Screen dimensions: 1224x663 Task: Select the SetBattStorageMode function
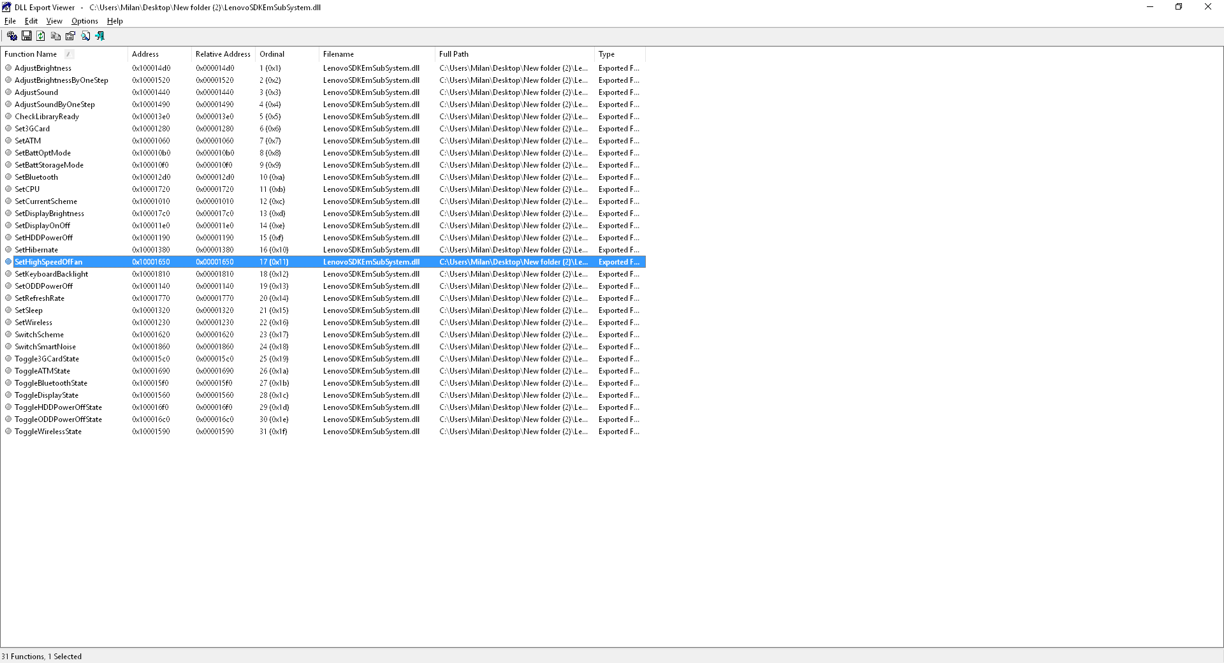pos(49,165)
